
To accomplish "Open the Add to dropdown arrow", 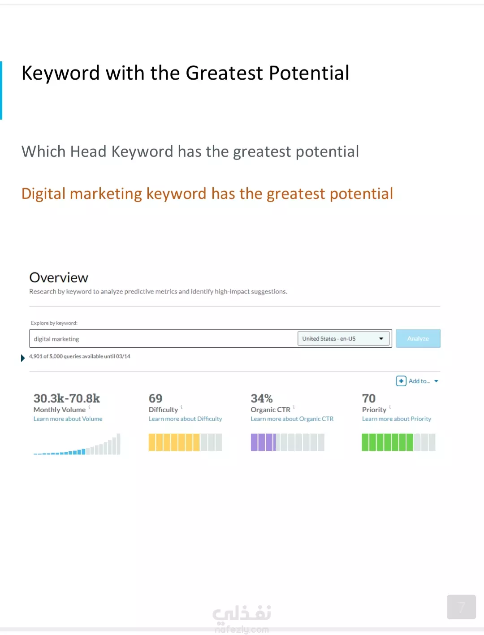I will tap(436, 381).
